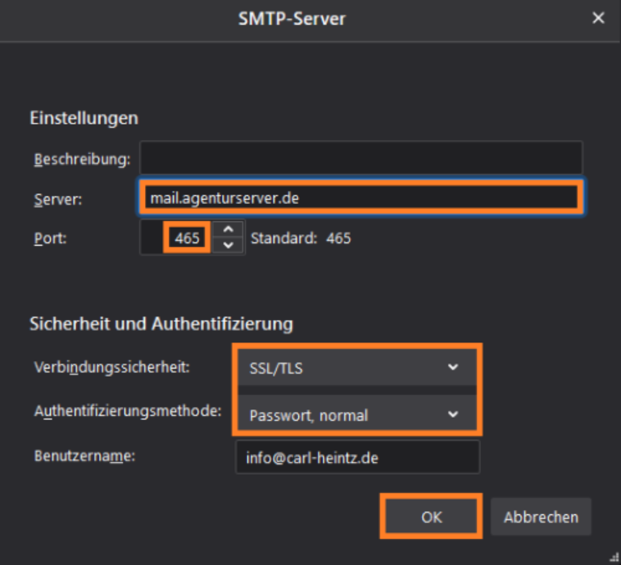Focus the Benutzername field info@carl-heintz.de
Image resolution: width=621 pixels, height=565 pixels.
pos(357,458)
